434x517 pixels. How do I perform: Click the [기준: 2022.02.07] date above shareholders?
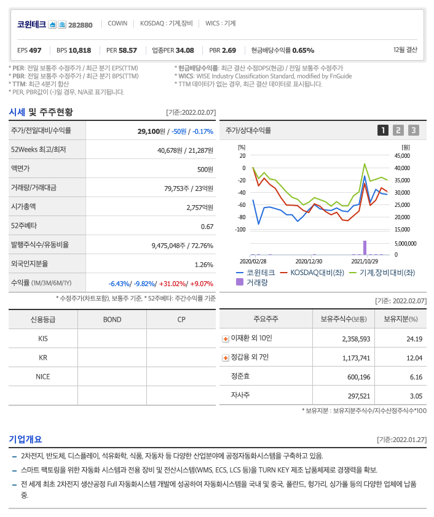click(401, 301)
